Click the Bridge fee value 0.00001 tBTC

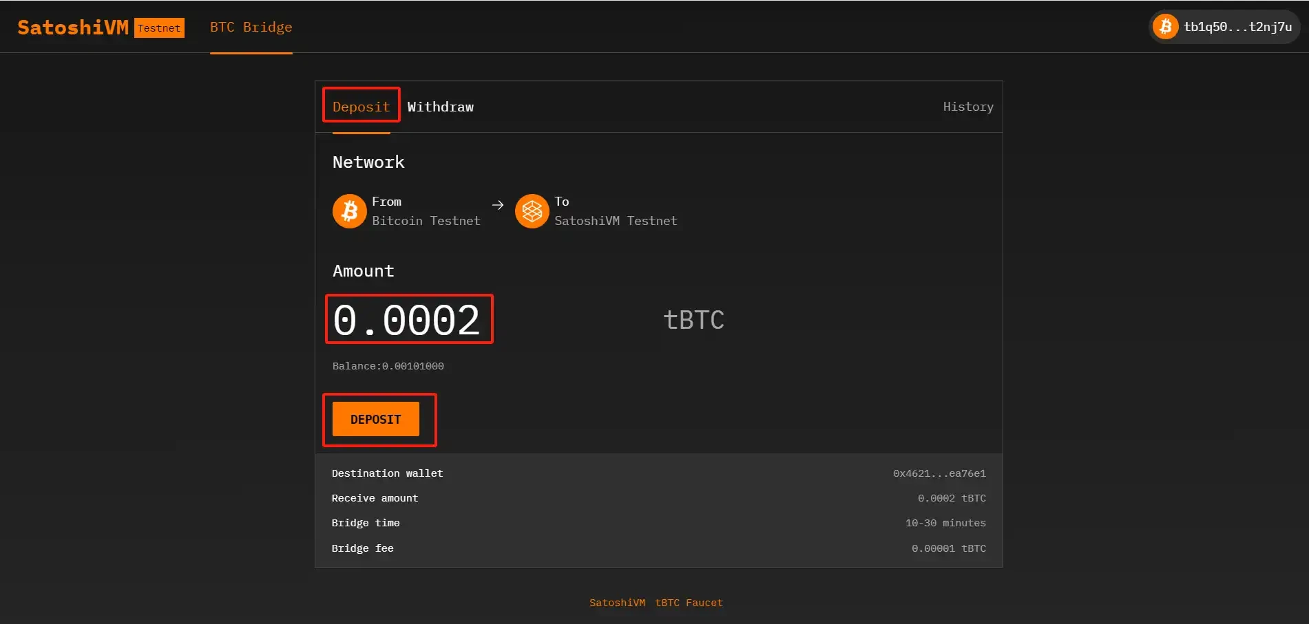pyautogui.click(x=948, y=548)
